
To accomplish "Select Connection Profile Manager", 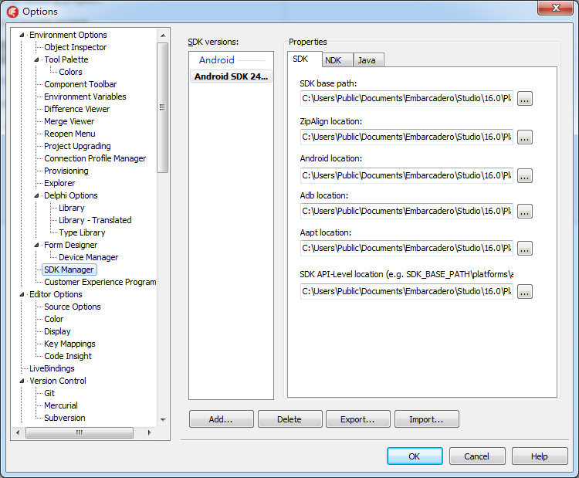I will point(95,158).
